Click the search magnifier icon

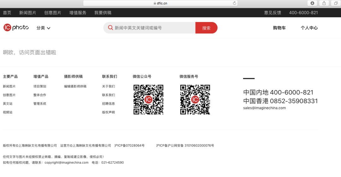tap(110, 28)
